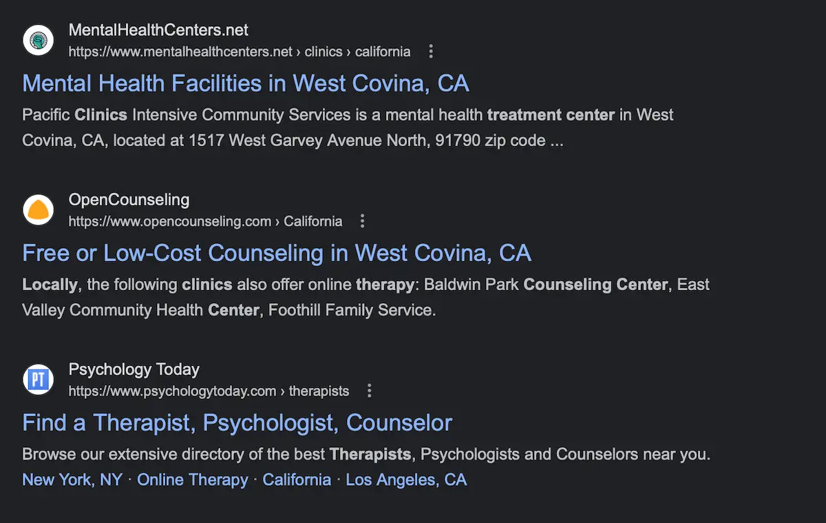Open more options for the OpenCounseling result

point(363,221)
